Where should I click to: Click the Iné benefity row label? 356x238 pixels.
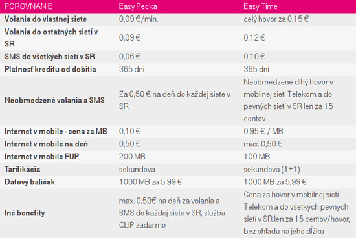point(25,213)
